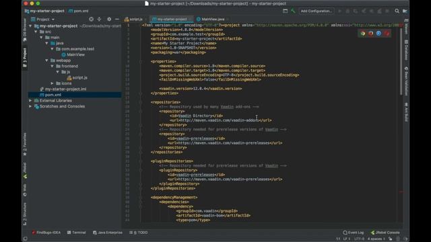The width and height of the screenshot is (431, 242).
Task: Open the Structure tool window on left sidebar
Action: 25,214
